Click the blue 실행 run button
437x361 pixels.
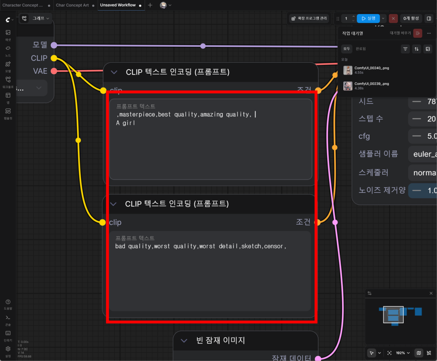click(368, 18)
